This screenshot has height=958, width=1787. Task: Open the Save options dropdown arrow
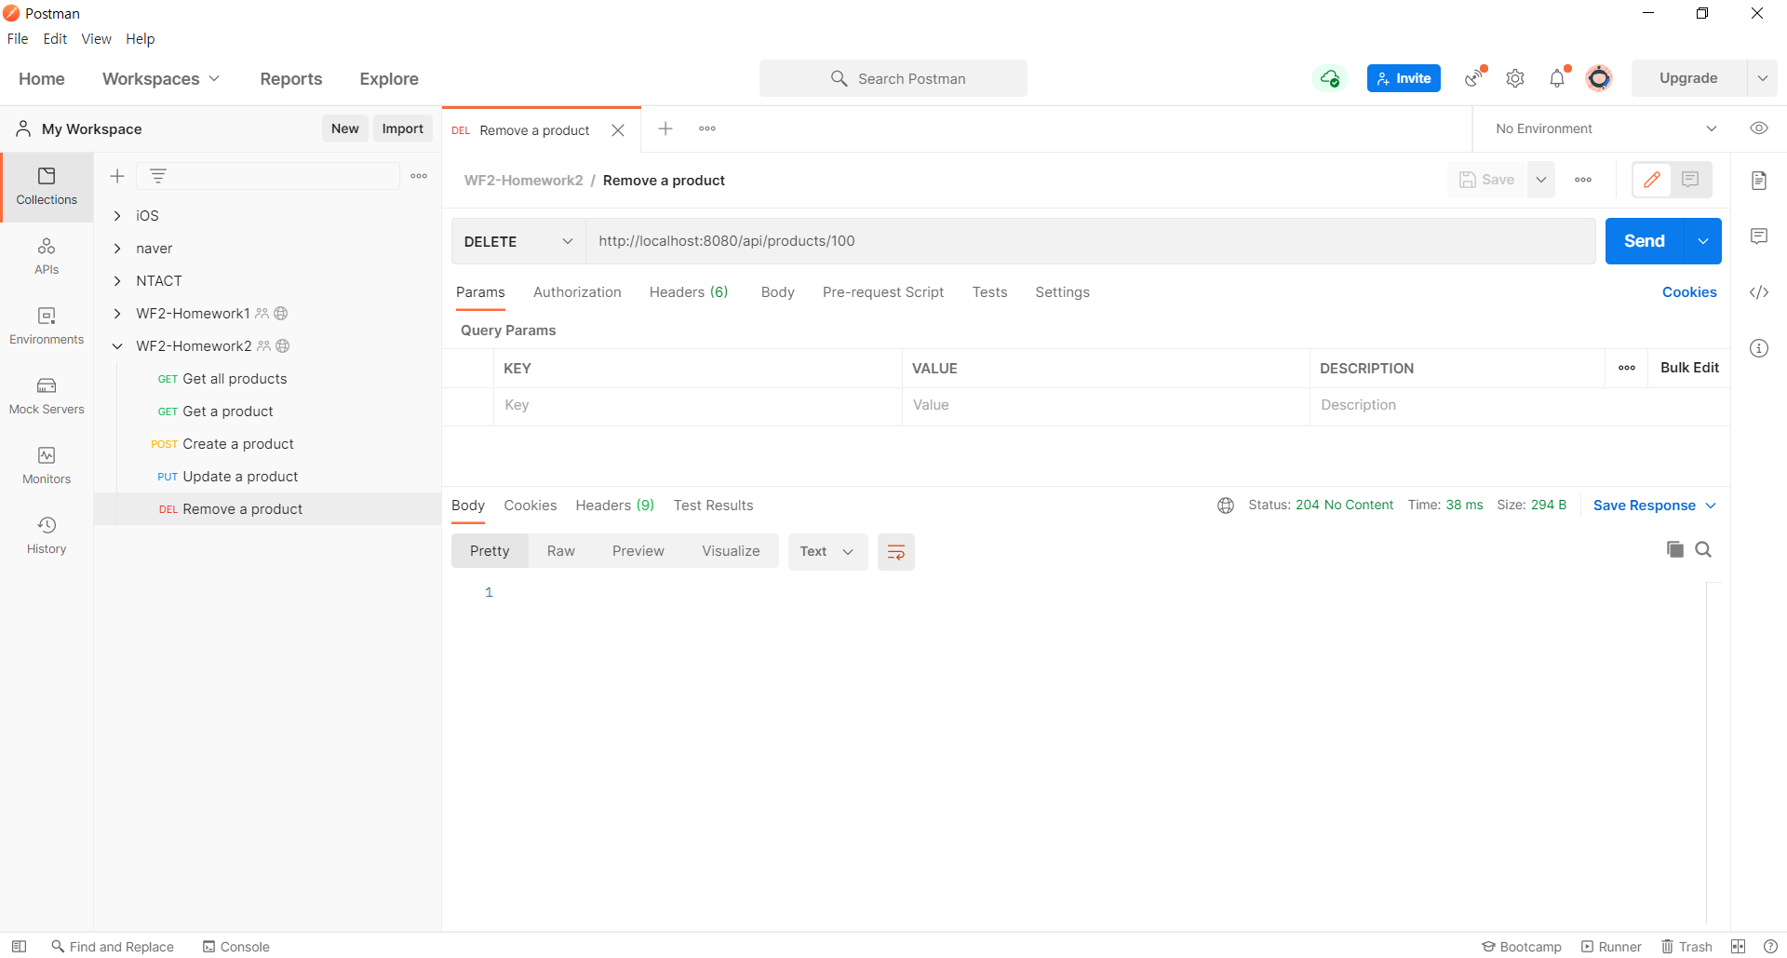coord(1541,180)
